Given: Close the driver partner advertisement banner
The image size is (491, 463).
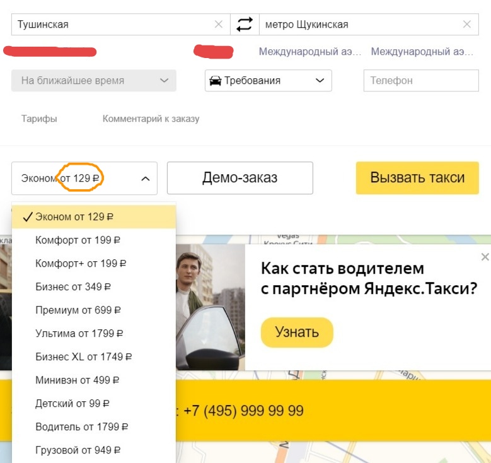Looking at the screenshot, I should tap(485, 257).
